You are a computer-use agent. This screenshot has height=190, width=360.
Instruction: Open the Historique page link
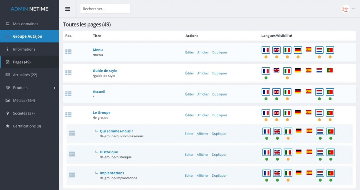tap(109, 152)
